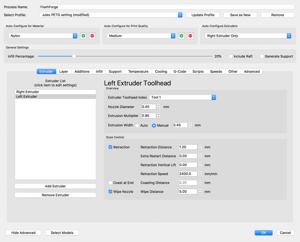This screenshot has width=300, height=242.
Task: Click the Nozzle Diameter stepper arrows
Action: click(x=159, y=107)
